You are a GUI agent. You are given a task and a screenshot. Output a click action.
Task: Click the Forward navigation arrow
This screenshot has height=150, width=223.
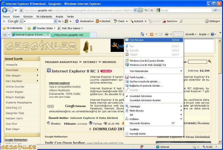tap(11, 10)
